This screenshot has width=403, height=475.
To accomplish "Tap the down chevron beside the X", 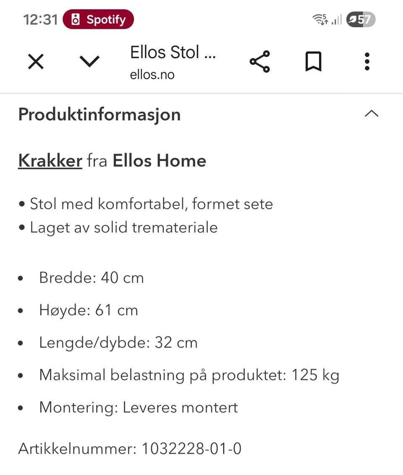I will tap(89, 62).
